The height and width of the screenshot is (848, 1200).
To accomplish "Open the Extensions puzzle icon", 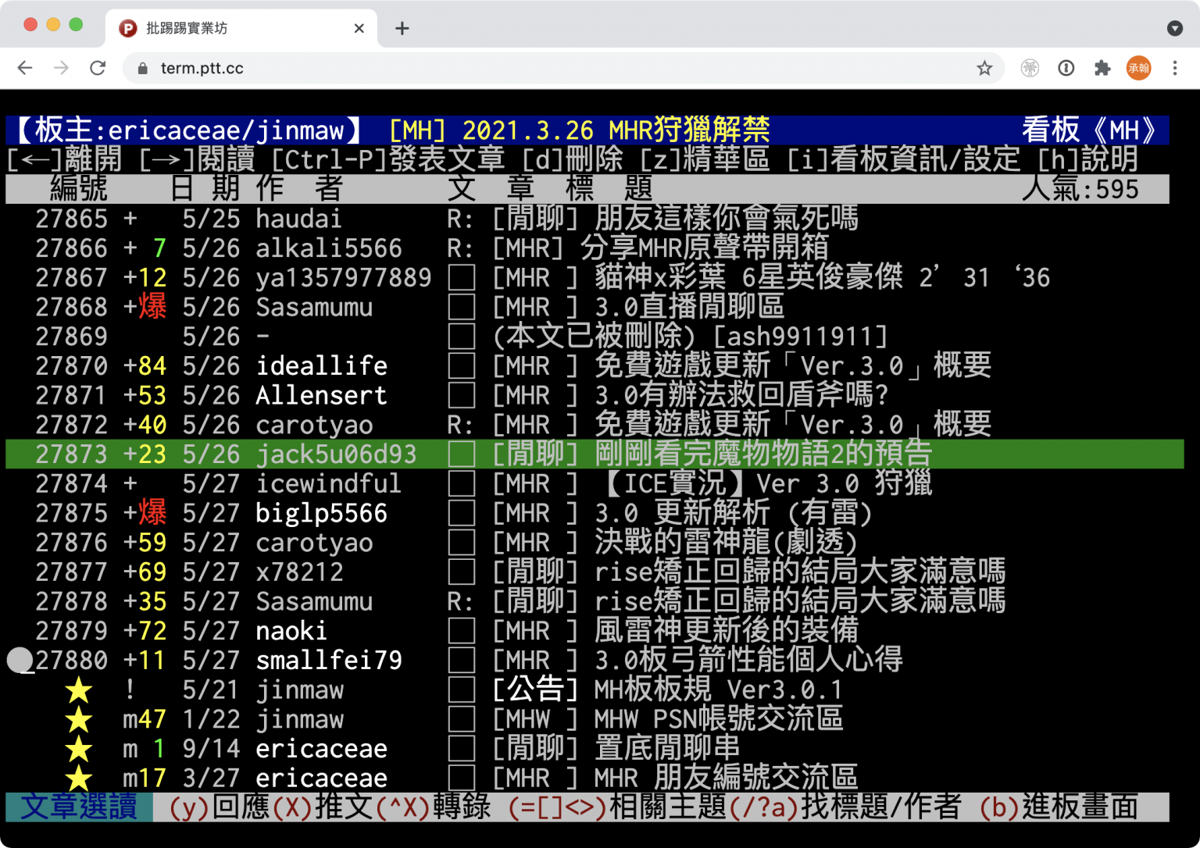I will click(1102, 68).
